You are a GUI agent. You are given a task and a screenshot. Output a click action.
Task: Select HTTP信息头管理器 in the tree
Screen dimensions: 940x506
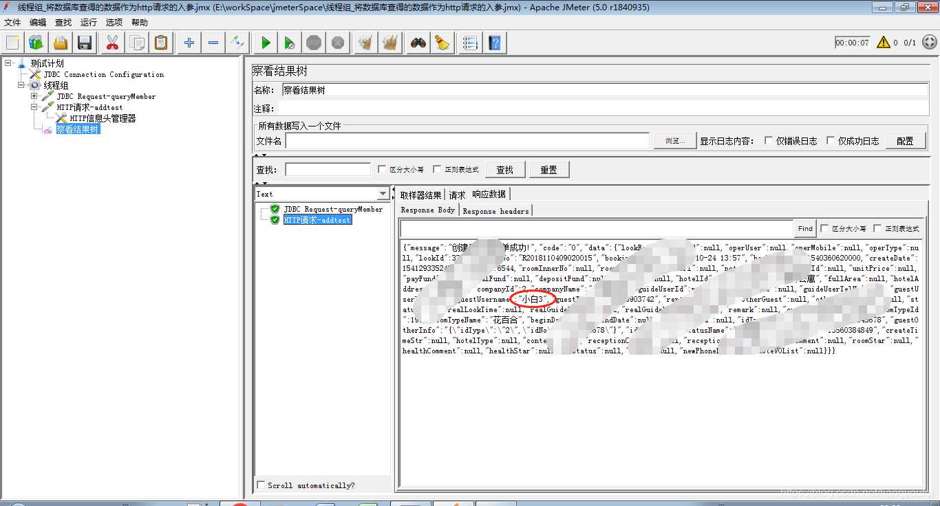point(103,118)
